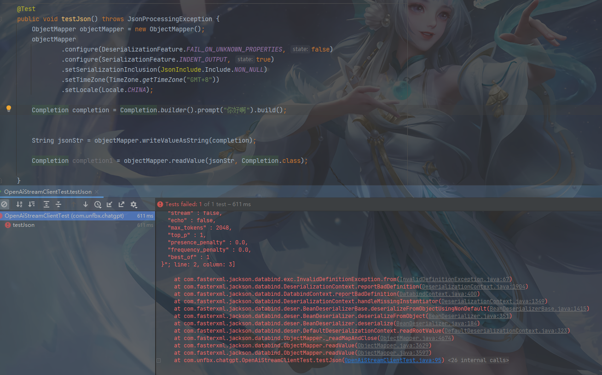Click red error icon beside Tests failed message
602x375 pixels.
[160, 204]
